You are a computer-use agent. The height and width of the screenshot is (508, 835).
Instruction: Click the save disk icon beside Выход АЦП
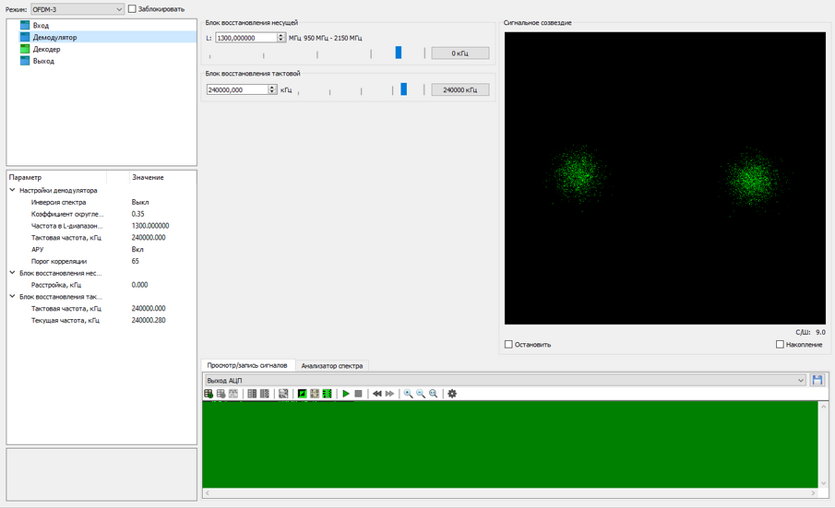[817, 380]
